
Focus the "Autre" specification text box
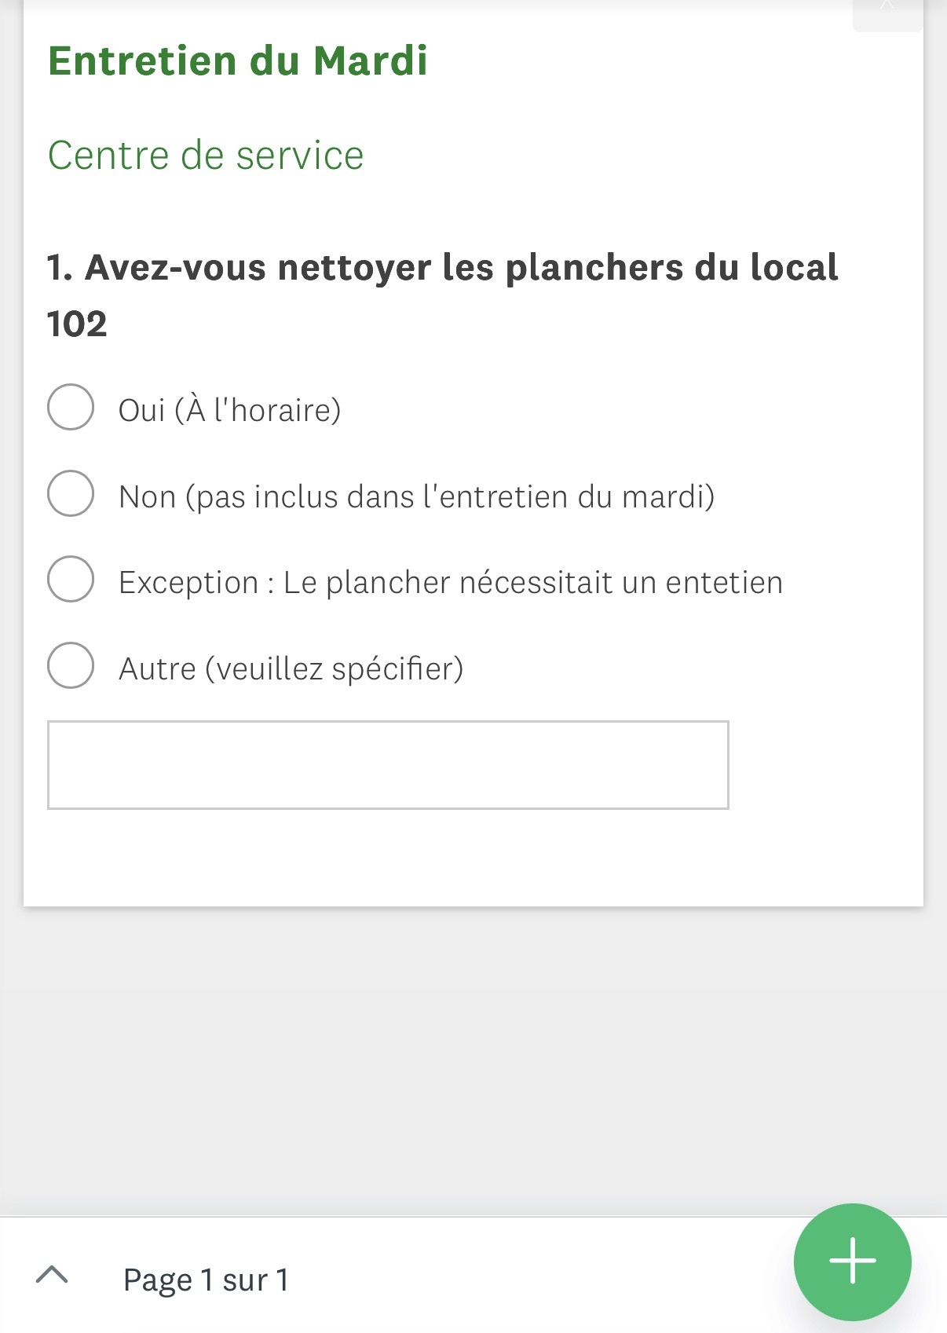tap(388, 764)
